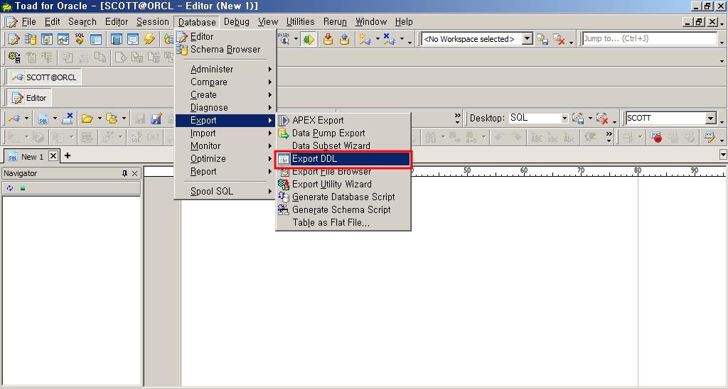Click the Data Pump Export icon
The image size is (728, 389).
[x=284, y=133]
